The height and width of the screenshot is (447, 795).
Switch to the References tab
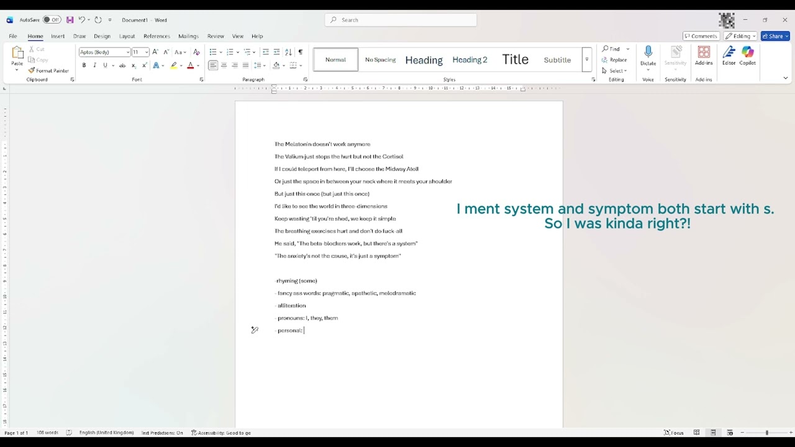[x=157, y=36]
